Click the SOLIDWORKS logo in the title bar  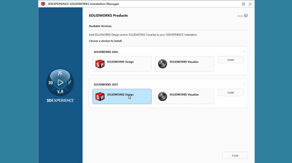coord(43,4)
